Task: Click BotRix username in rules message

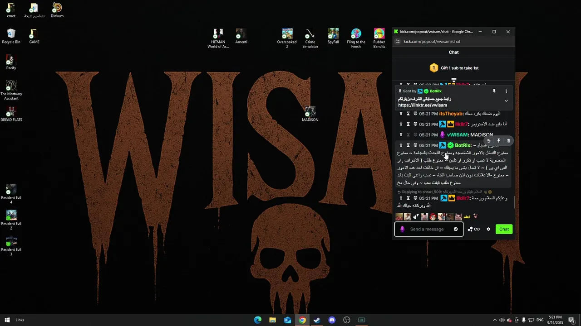Action: pyautogui.click(x=463, y=145)
